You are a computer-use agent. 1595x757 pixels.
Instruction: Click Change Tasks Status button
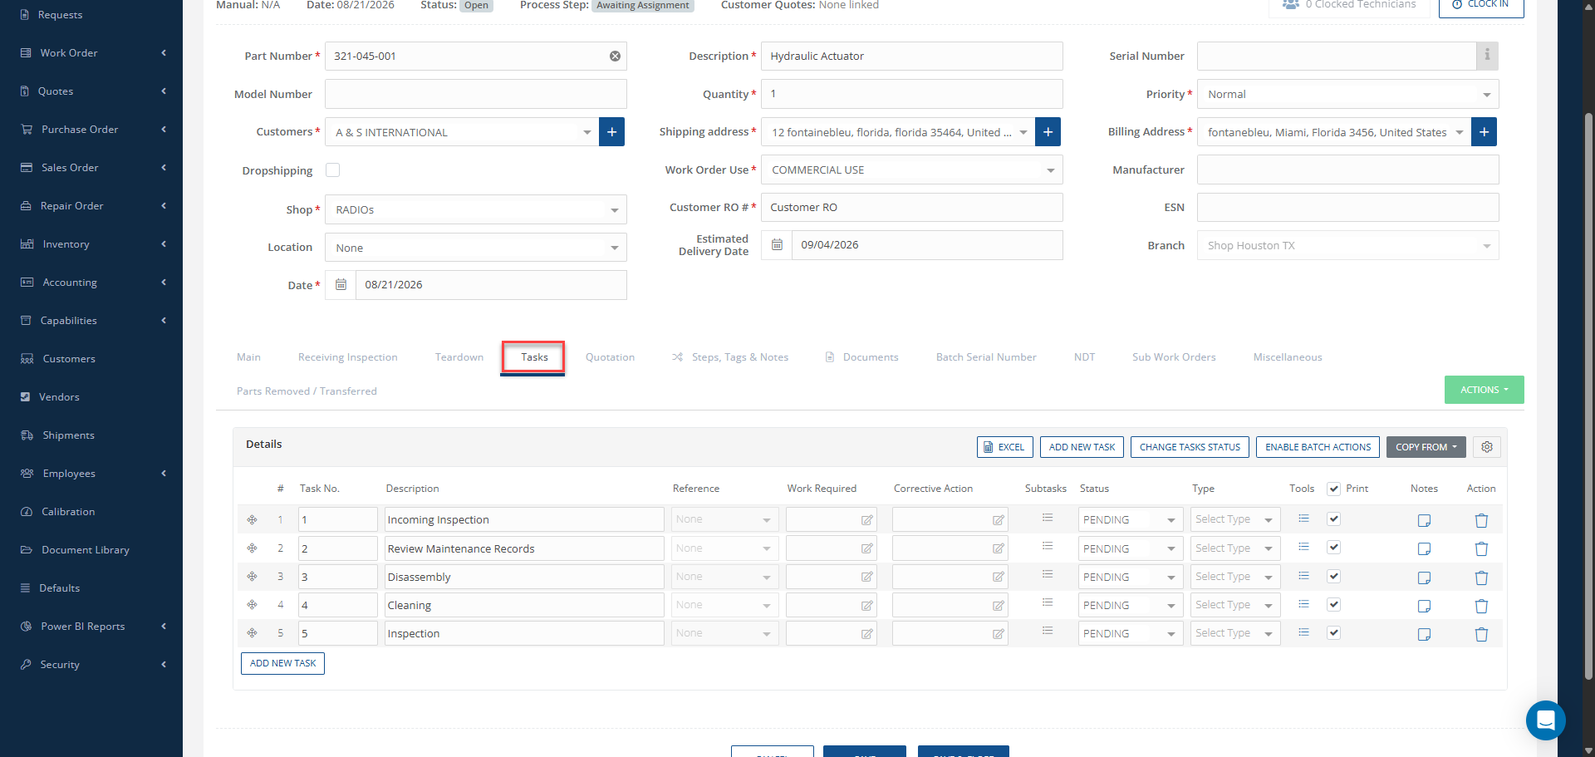click(1190, 447)
